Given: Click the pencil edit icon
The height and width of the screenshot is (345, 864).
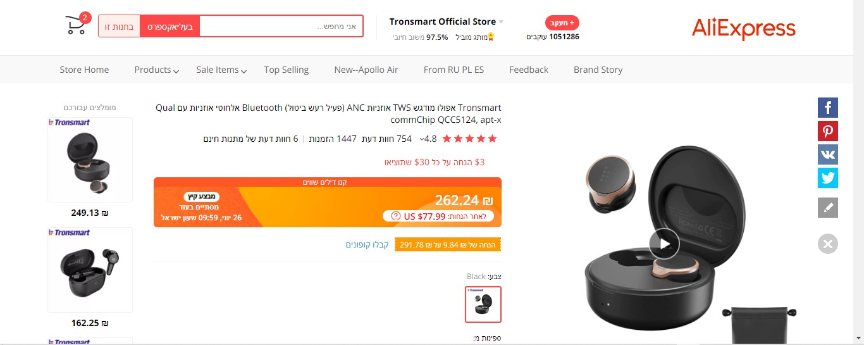Looking at the screenshot, I should coord(828,208).
